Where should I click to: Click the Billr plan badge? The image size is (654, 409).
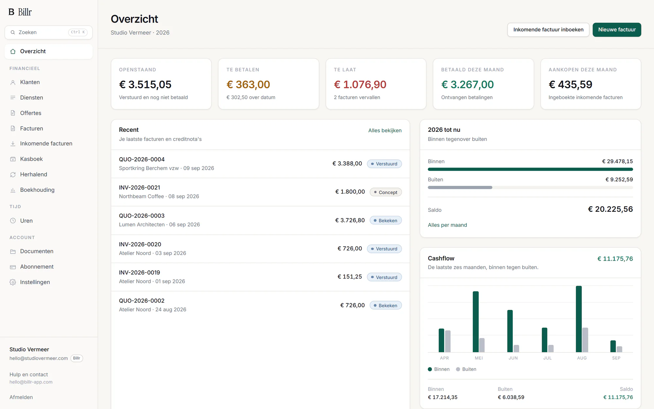point(77,359)
